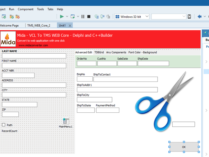Open the Font Color - Background menu
Viewport: 209px width, 157px height.
143,52
